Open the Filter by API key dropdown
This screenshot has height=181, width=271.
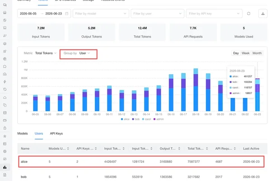click(214, 14)
